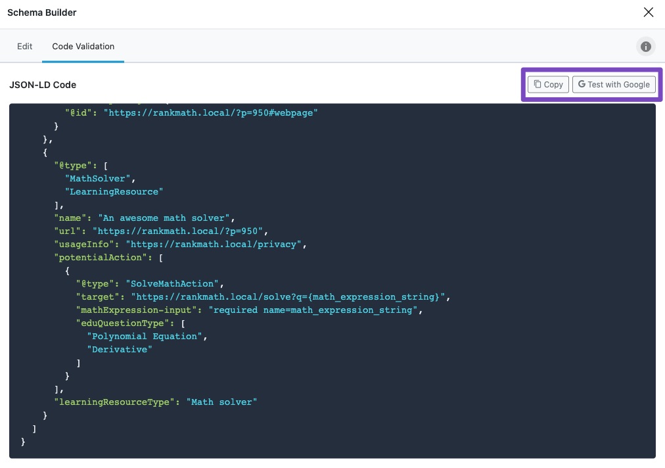The image size is (665, 468).
Task: Click the JSON-LD Code heading
Action: 43,85
